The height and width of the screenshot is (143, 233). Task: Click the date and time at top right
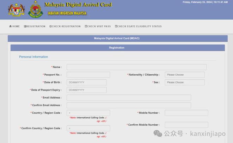coord(205,2)
